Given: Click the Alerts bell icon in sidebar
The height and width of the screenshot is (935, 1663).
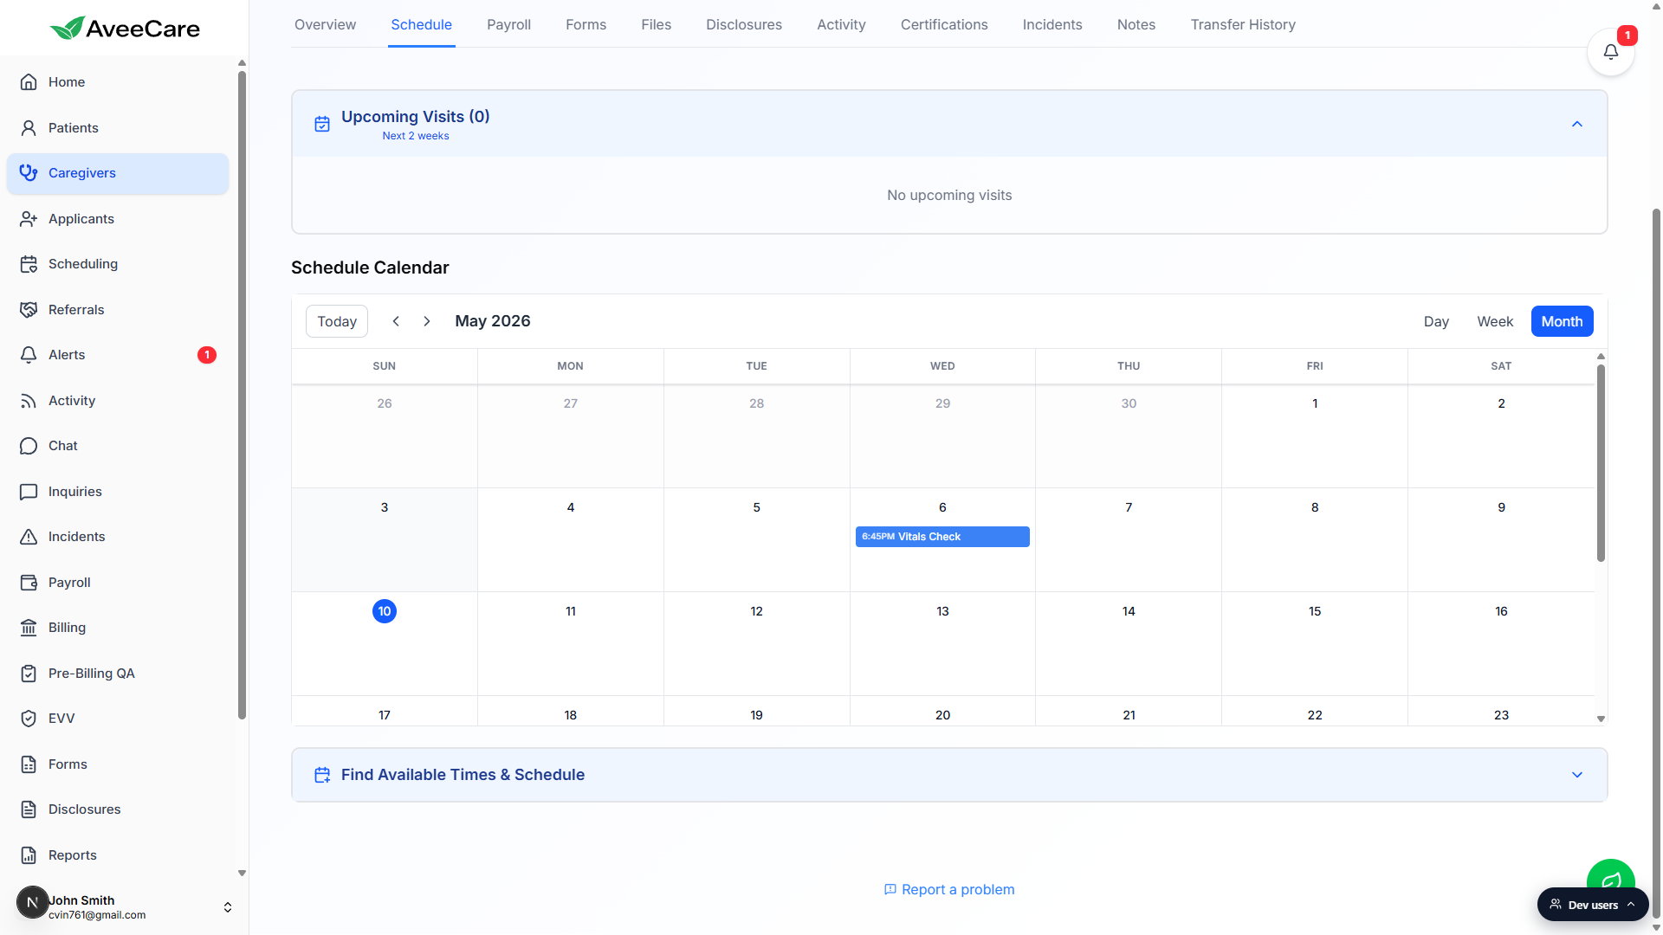Looking at the screenshot, I should point(29,355).
